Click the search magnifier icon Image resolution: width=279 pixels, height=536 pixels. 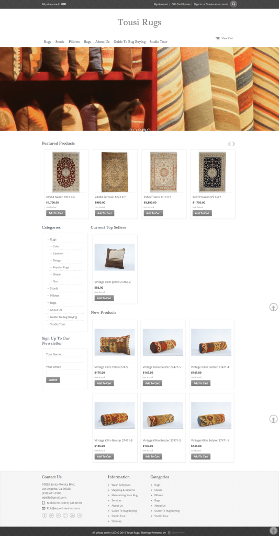[233, 4]
